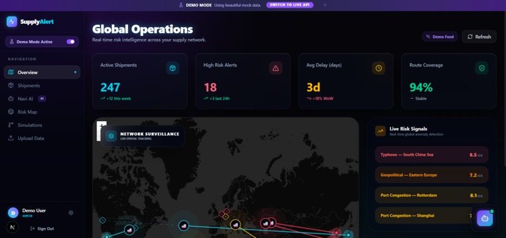Click the Demo Feed button
The image size is (506, 238).
point(440,37)
